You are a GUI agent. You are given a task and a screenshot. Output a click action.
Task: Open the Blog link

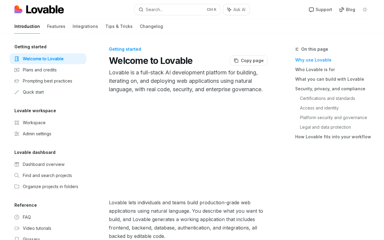347,10
